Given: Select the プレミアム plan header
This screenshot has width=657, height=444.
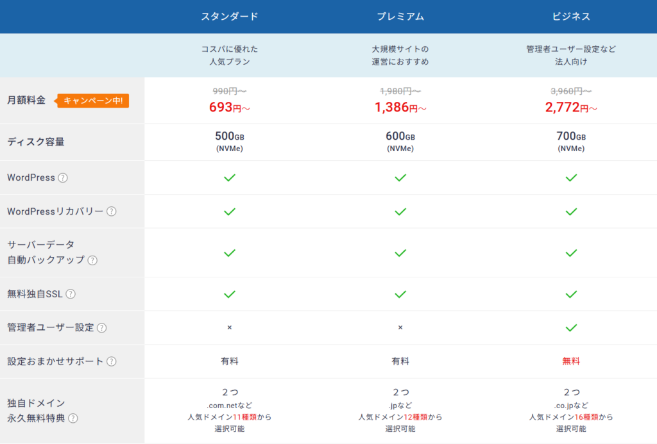Looking at the screenshot, I should tap(400, 17).
